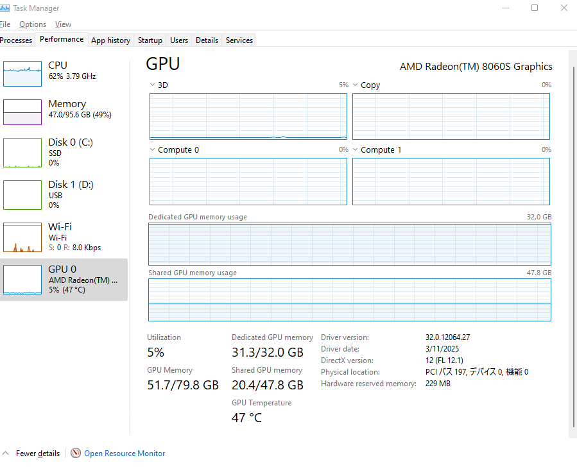The width and height of the screenshot is (577, 467).
Task: Click the GPU Temperature value '47 °C'
Action: pyautogui.click(x=246, y=418)
